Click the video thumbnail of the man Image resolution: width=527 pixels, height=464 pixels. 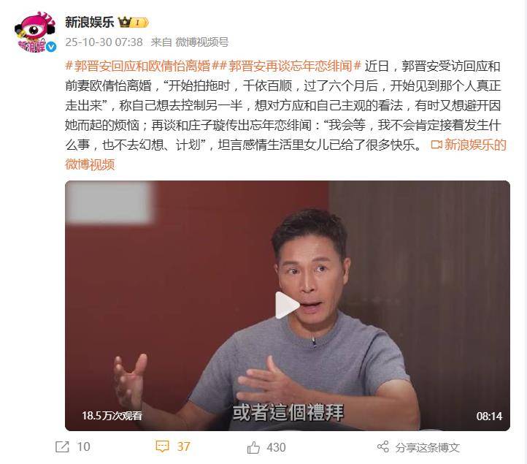[288, 305]
